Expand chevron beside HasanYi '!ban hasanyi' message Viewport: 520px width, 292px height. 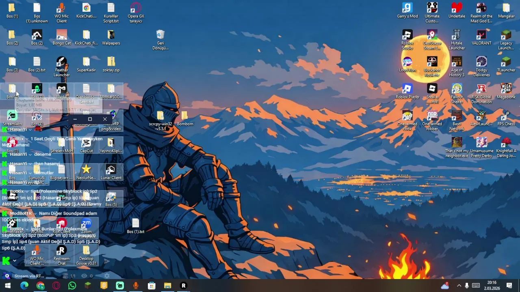30,164
